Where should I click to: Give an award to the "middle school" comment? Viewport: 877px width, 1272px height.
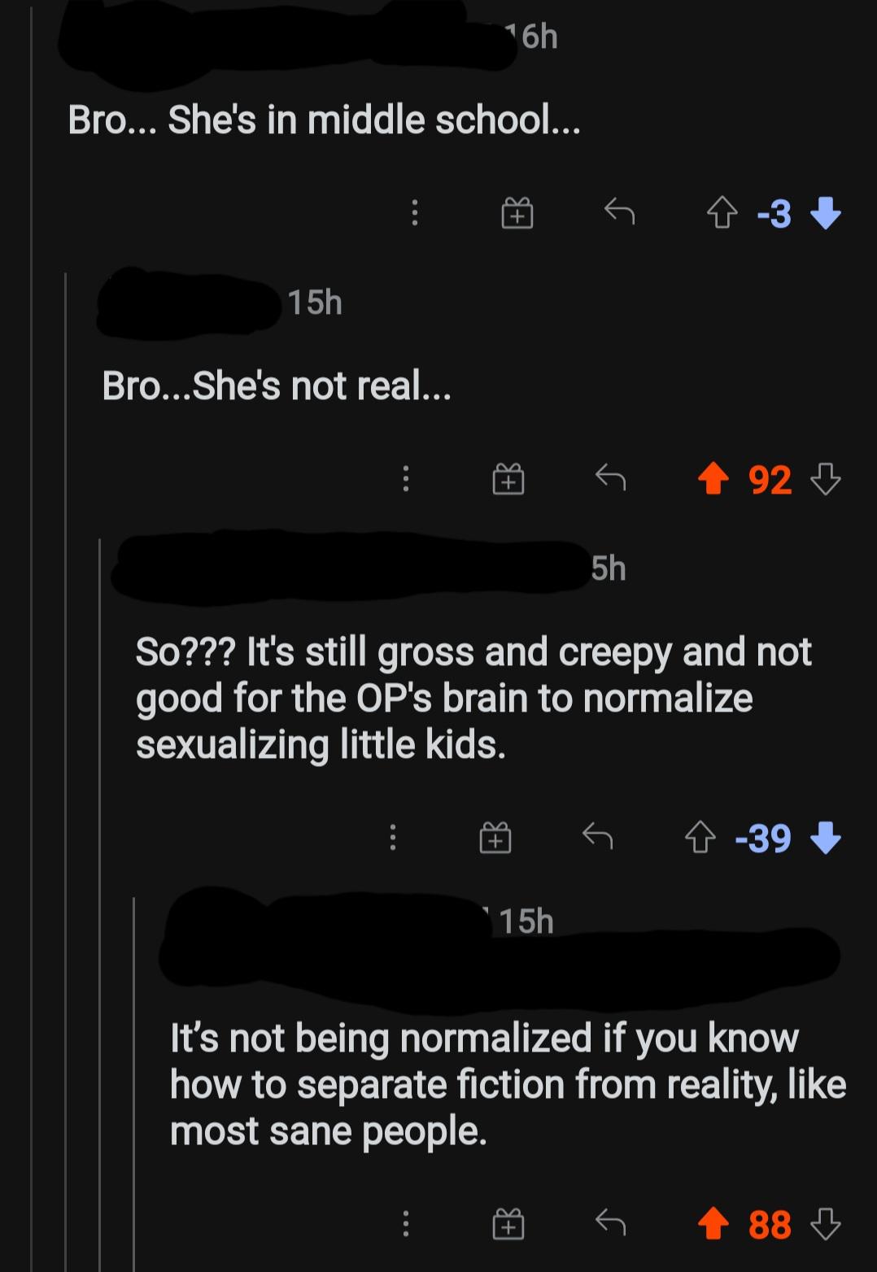point(517,214)
